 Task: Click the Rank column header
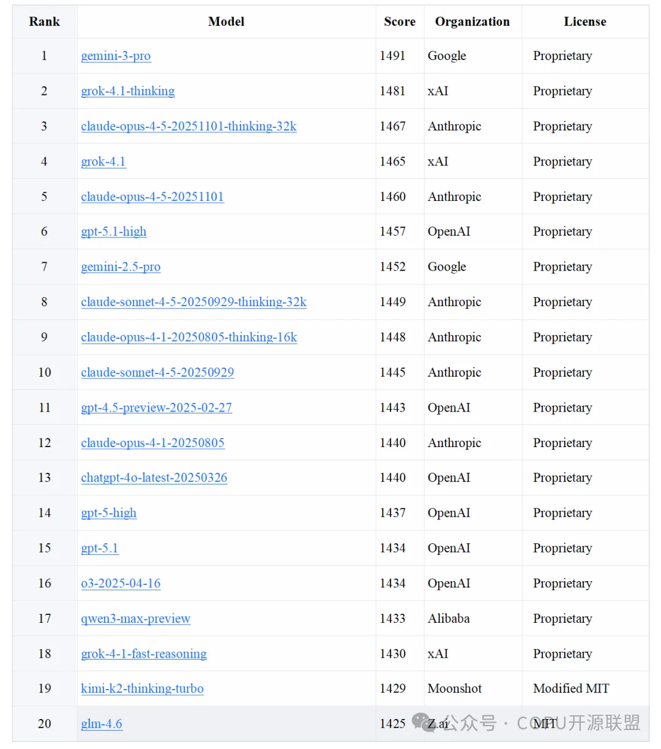click(x=44, y=22)
